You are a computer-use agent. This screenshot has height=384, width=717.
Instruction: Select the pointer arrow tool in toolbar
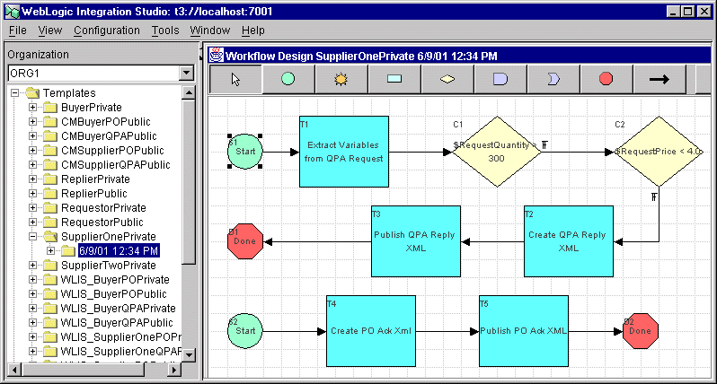(x=235, y=80)
